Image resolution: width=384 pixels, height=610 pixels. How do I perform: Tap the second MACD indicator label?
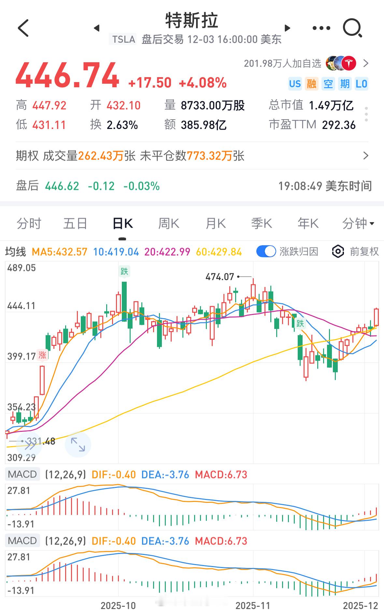[22, 541]
